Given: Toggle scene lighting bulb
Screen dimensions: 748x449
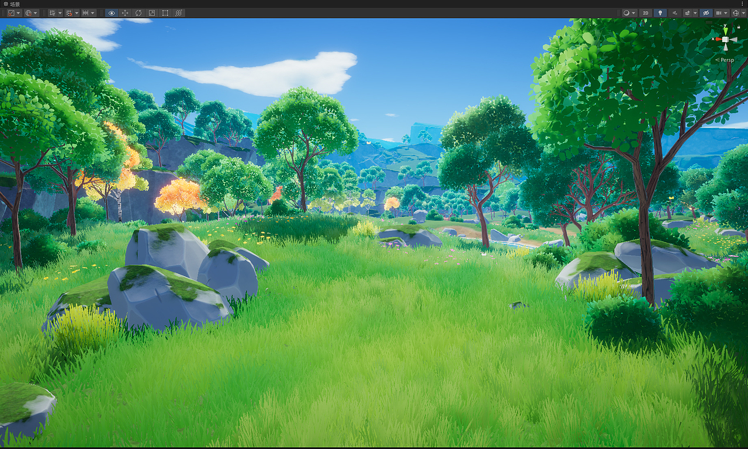Looking at the screenshot, I should coord(660,13).
